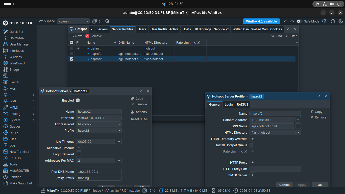This screenshot has height=194, width=345.
Task: Open Dot1X in the sidebar
Action: point(14,133)
